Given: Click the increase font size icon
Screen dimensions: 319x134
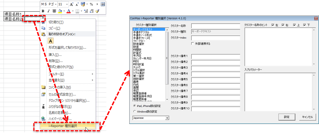Looking at the screenshot, I should click(71, 4).
